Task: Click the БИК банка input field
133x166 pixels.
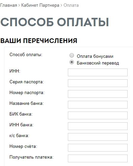Action: [98, 115]
